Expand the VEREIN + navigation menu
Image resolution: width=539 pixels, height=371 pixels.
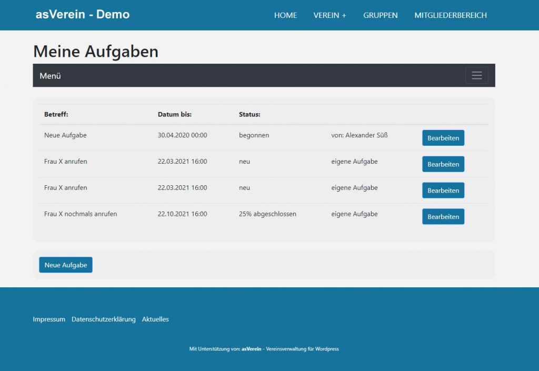coord(330,15)
